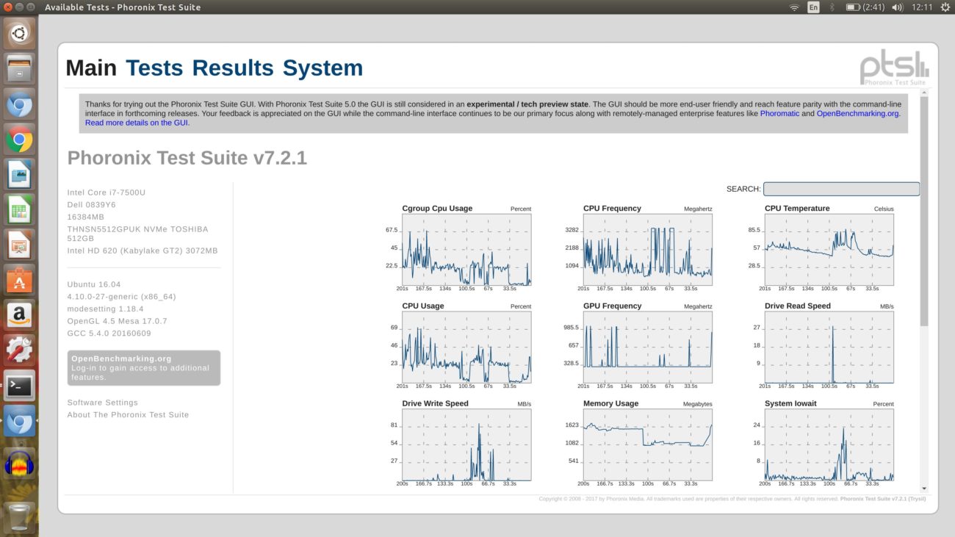This screenshot has width=955, height=537.
Task: Open the 12:11 clock indicator
Action: coord(922,7)
